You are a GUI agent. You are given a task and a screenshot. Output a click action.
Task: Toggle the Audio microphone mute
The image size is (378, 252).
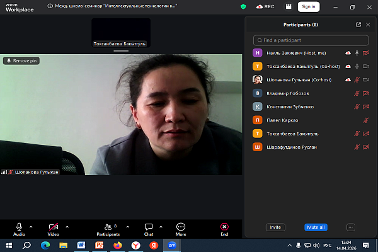coord(19,227)
